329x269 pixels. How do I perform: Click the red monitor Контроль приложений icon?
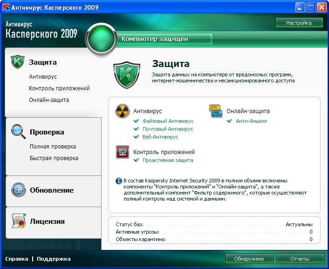point(123,152)
